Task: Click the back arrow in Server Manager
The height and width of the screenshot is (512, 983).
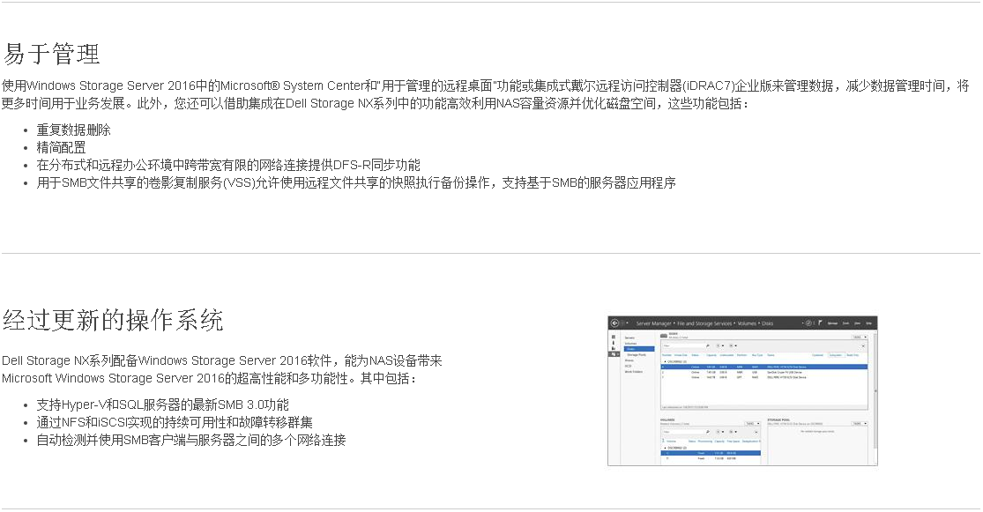Action: [615, 323]
